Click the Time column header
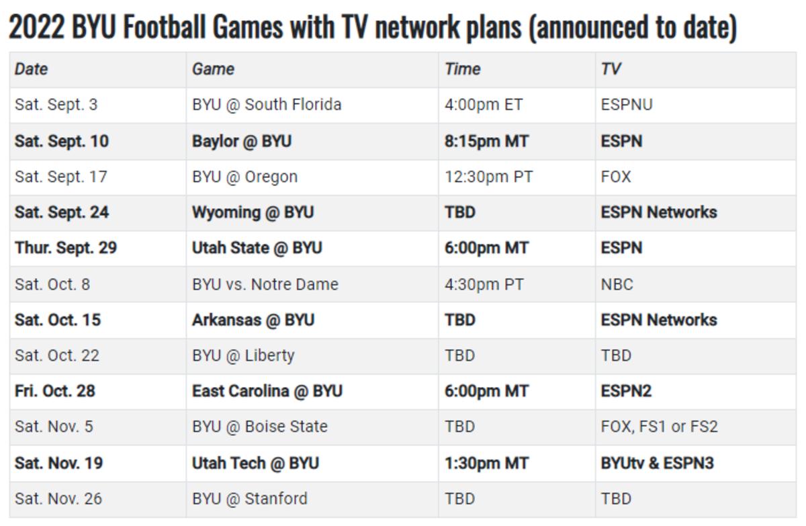Image resolution: width=806 pixels, height=526 pixels. tap(463, 69)
